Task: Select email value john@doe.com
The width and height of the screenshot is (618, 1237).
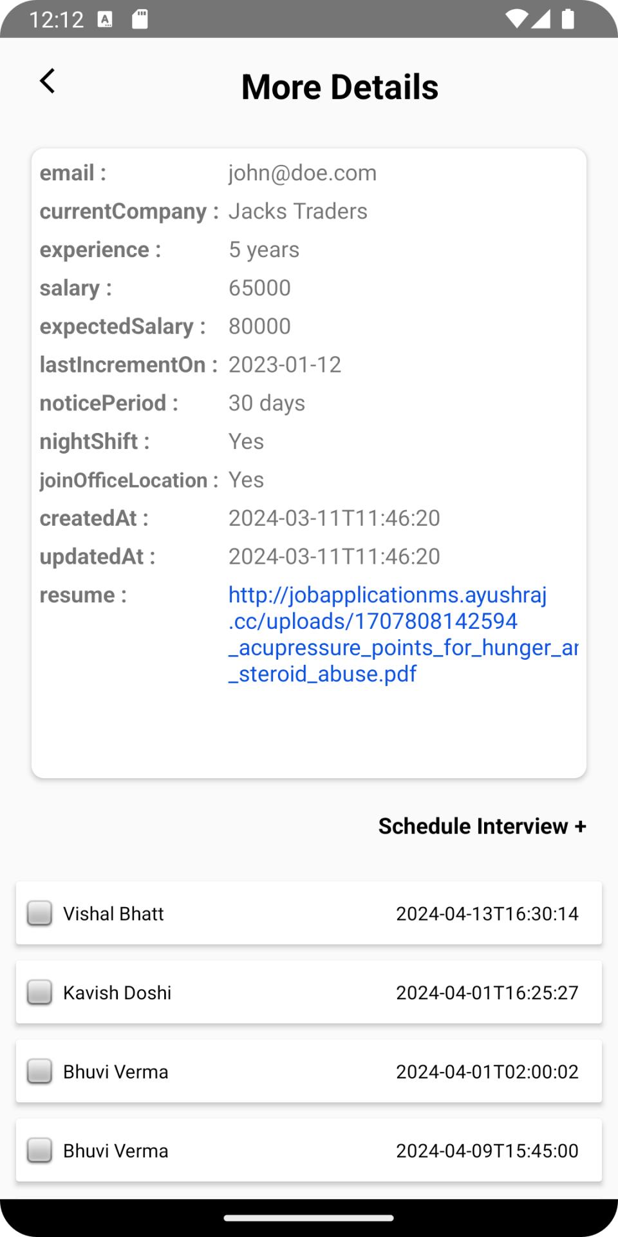Action: coord(303,173)
